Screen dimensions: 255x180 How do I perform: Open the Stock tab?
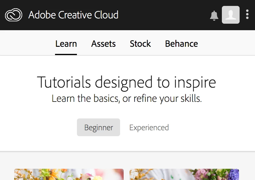pos(140,44)
